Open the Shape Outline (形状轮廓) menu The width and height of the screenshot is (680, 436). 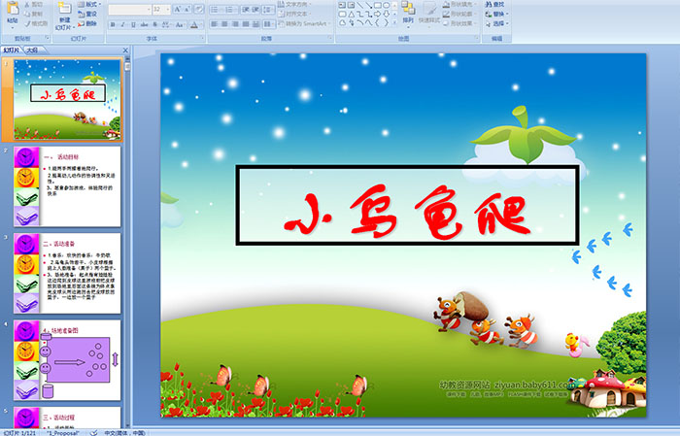[x=459, y=14]
